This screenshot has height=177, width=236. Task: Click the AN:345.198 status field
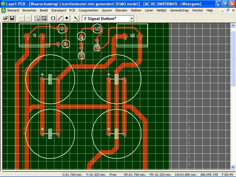pos(210,175)
